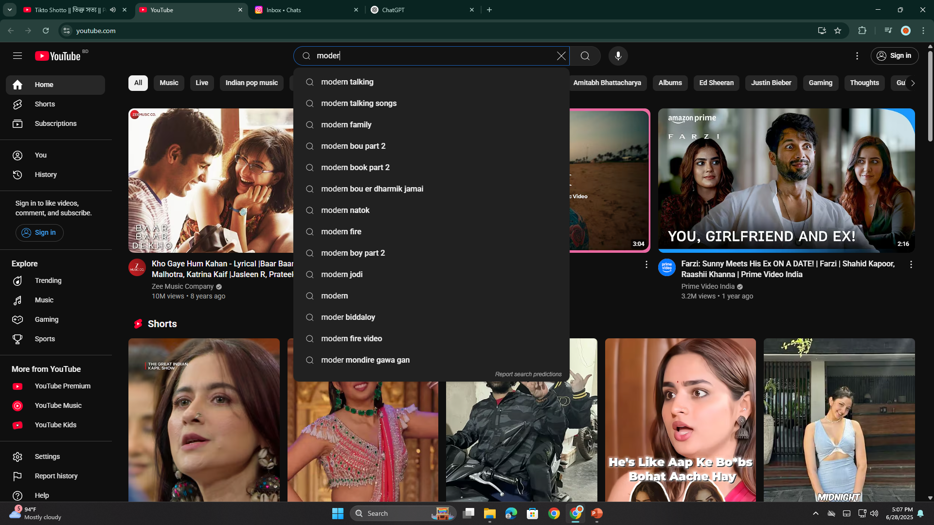Clear the search box text
This screenshot has width=934, height=525.
tap(561, 56)
